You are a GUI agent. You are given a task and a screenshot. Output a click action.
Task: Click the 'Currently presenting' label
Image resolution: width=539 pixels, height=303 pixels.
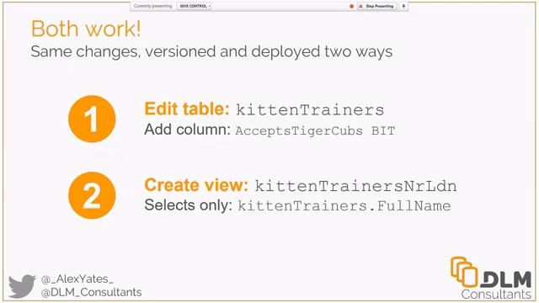(152, 6)
